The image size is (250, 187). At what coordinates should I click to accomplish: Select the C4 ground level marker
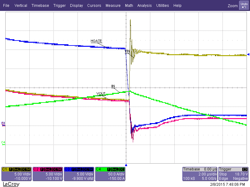tap(3, 142)
